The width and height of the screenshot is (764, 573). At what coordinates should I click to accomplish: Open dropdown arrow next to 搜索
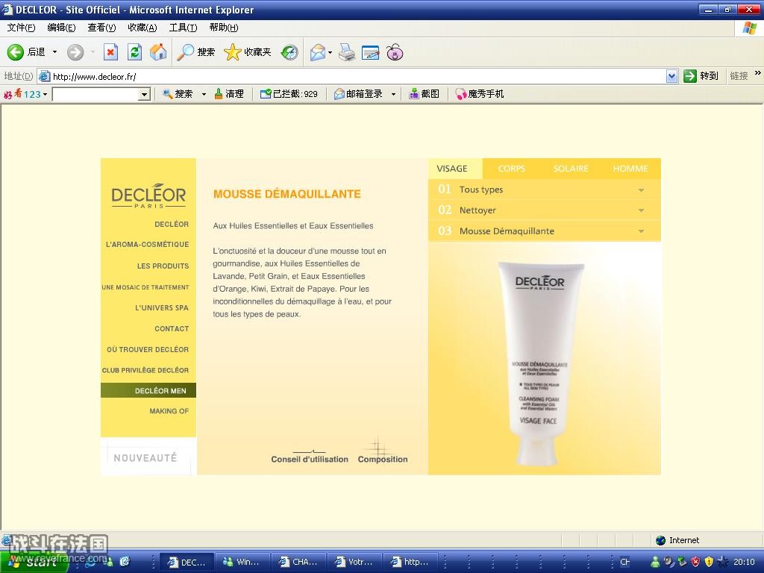tap(204, 94)
